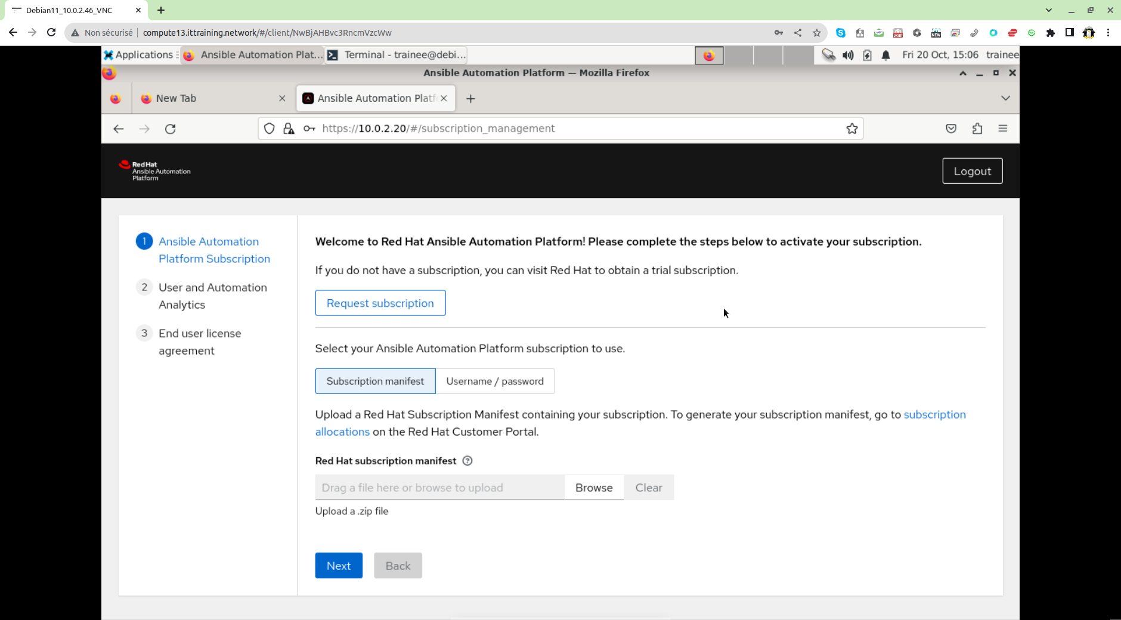
Task: Select Subscription manifest toggle option
Action: coord(375,381)
